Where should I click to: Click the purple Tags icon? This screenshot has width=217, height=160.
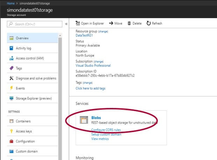[x=11, y=68]
